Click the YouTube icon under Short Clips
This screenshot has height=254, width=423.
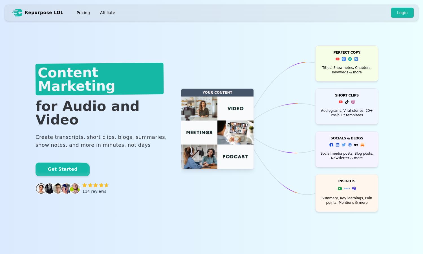tap(341, 102)
